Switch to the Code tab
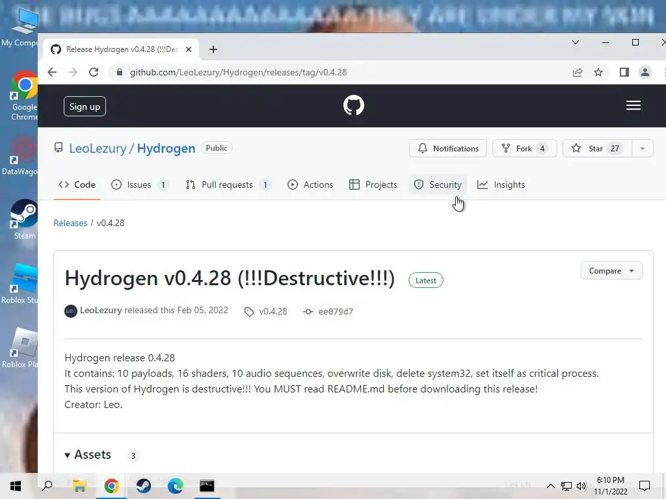The height and width of the screenshot is (499, 666). point(77,185)
